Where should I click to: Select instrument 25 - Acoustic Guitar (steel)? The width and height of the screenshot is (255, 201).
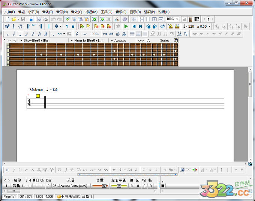point(70,186)
